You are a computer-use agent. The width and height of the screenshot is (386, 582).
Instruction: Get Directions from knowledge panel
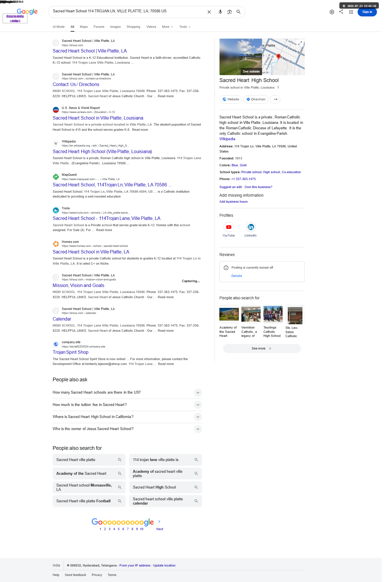click(x=256, y=99)
